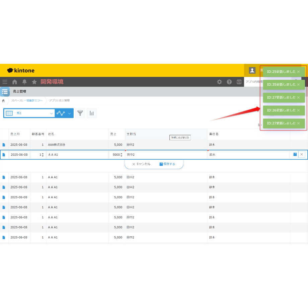Click the キャンセル cancel button
This screenshot has width=308, height=308.
pyautogui.click(x=141, y=164)
